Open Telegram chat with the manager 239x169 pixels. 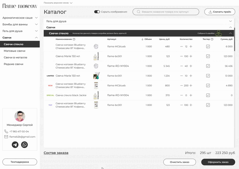coord(15,145)
